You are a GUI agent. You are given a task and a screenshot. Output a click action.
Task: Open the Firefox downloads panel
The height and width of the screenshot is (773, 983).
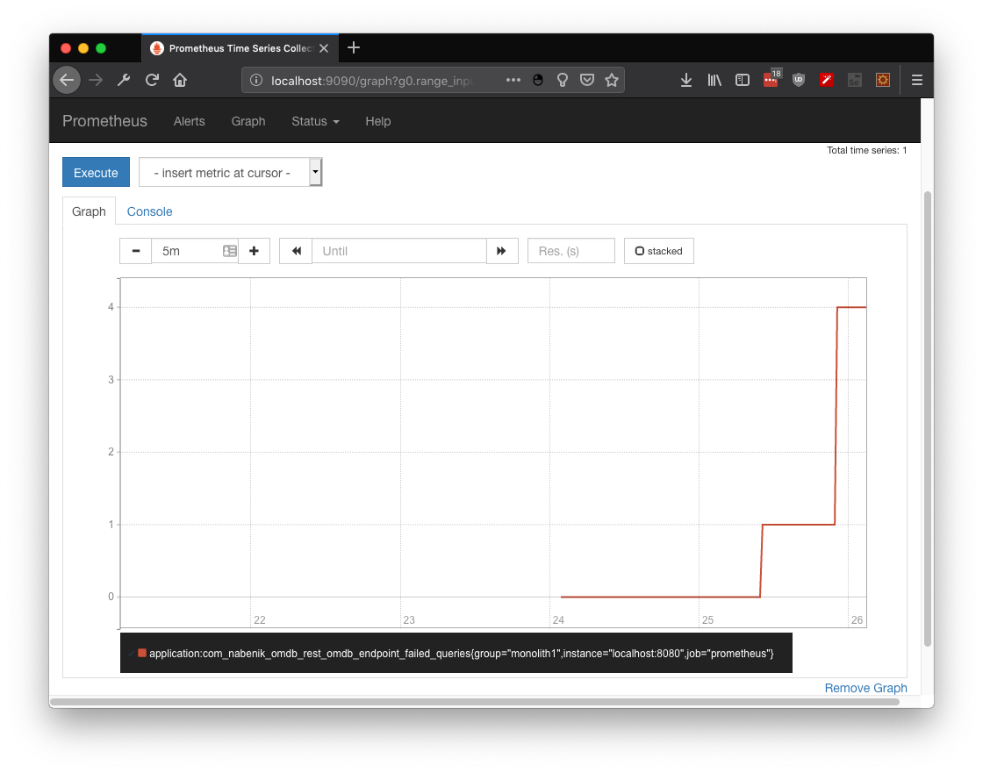[x=685, y=80]
